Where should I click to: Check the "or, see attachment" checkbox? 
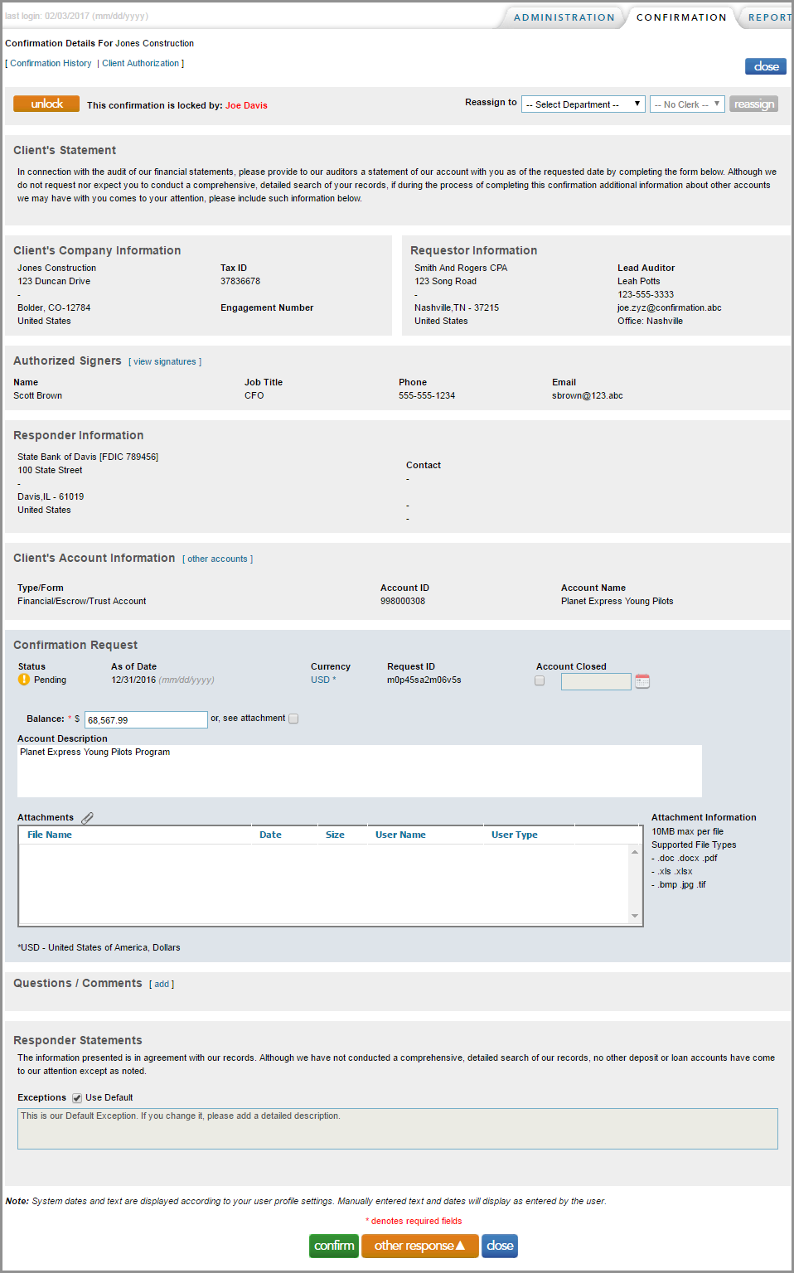293,718
